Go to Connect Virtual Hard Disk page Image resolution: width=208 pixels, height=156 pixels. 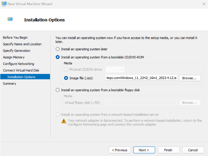[21, 70]
